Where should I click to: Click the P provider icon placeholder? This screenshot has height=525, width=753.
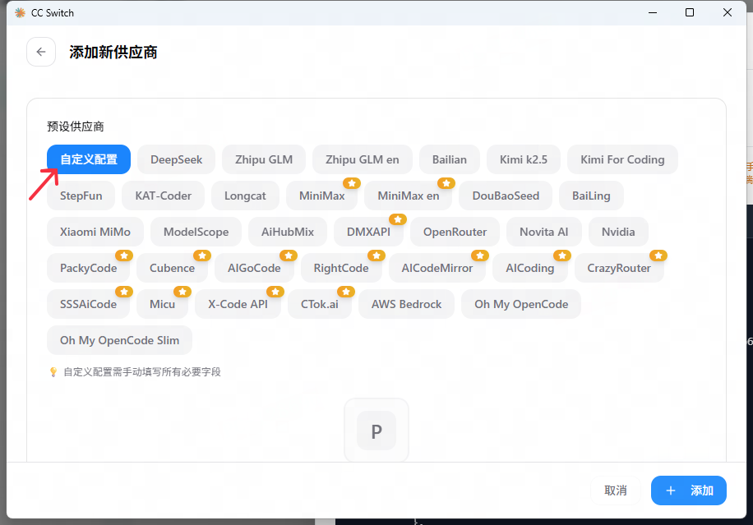tap(376, 431)
